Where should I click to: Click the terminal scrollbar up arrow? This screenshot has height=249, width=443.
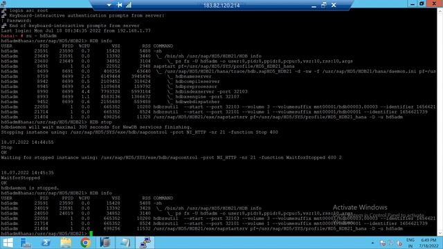(440, 11)
